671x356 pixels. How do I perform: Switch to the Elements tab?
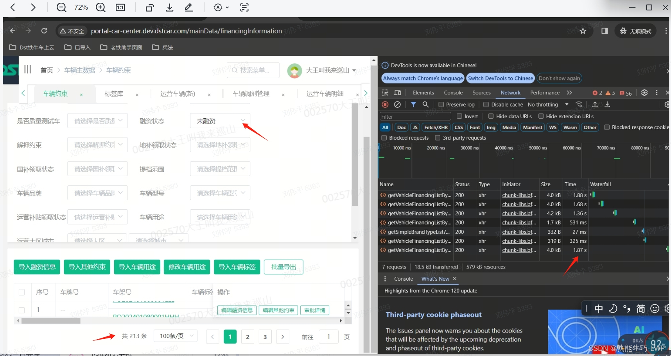423,93
